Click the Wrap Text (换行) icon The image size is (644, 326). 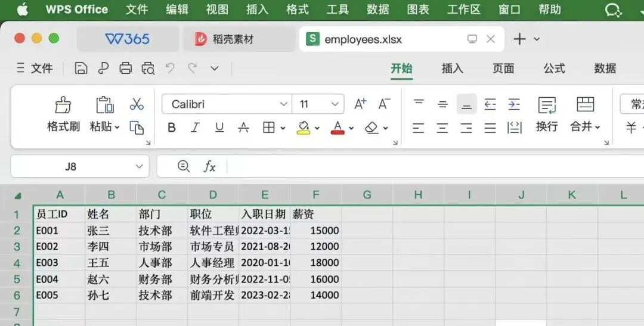tap(547, 105)
